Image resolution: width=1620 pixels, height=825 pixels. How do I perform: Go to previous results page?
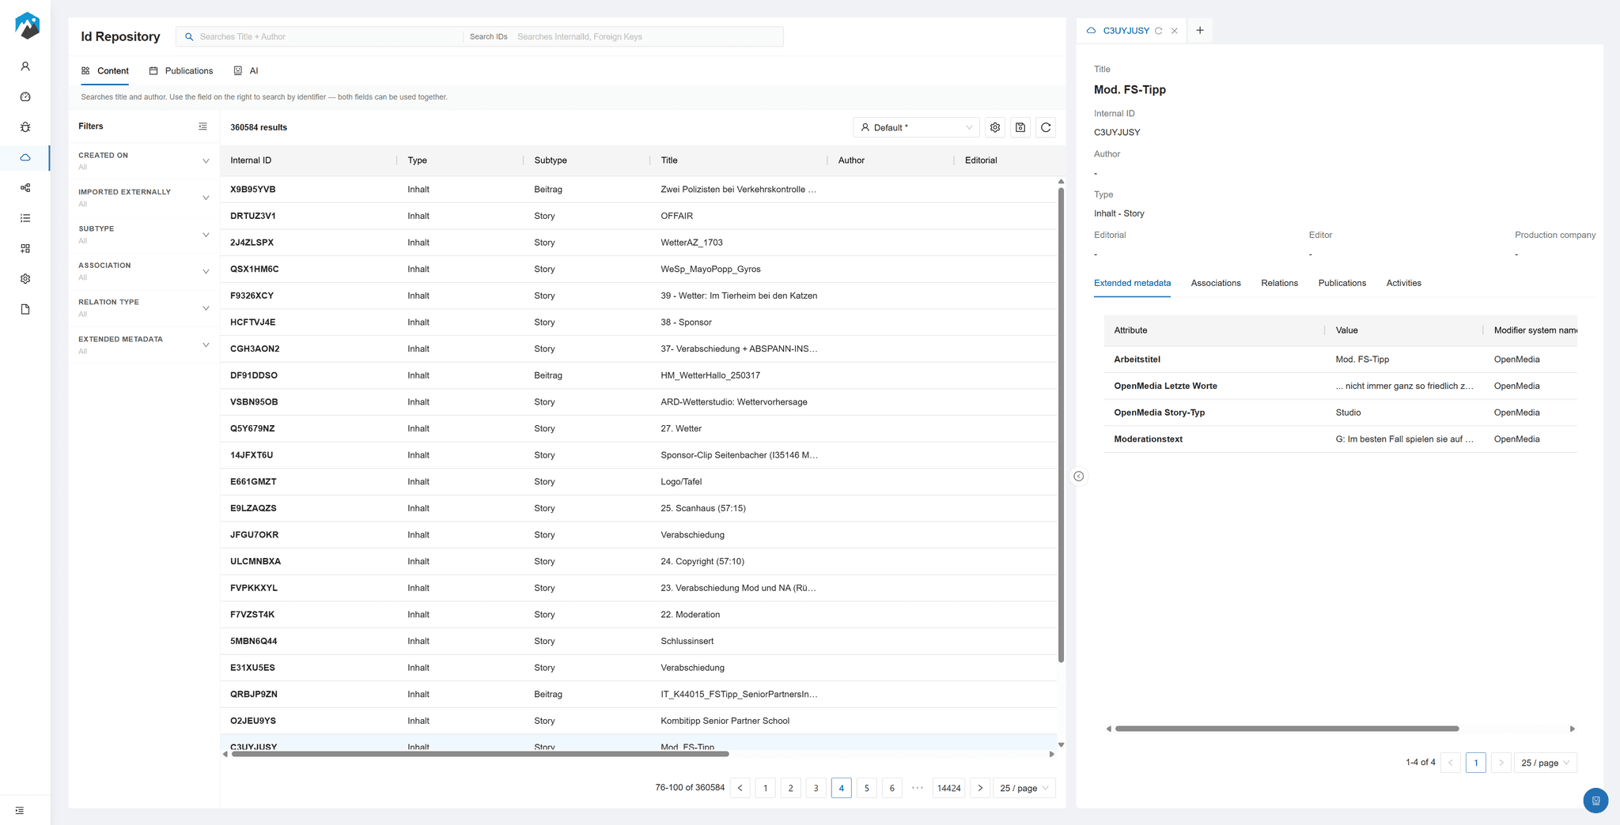[x=740, y=788]
